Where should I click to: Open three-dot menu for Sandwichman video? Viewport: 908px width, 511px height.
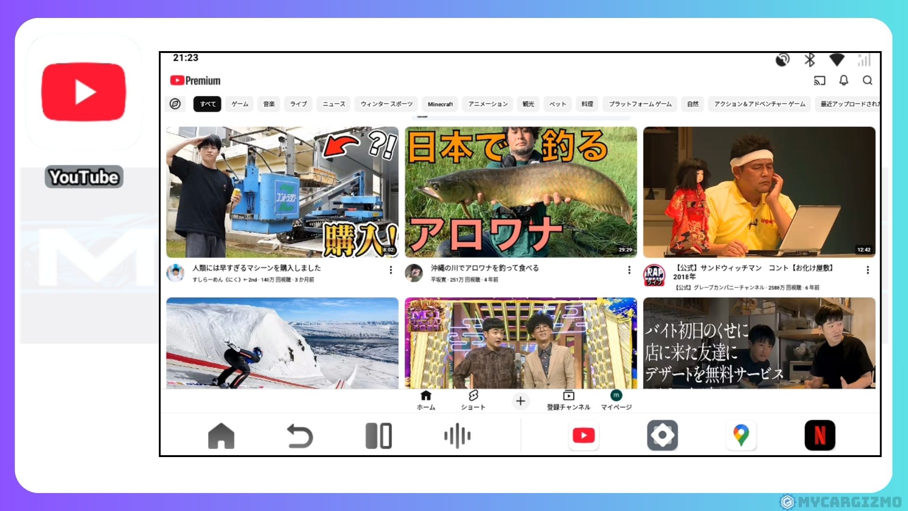tap(867, 270)
